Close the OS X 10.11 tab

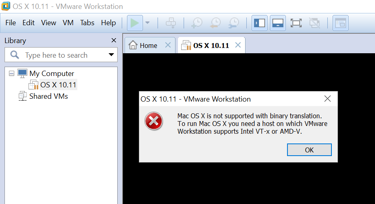pos(238,45)
